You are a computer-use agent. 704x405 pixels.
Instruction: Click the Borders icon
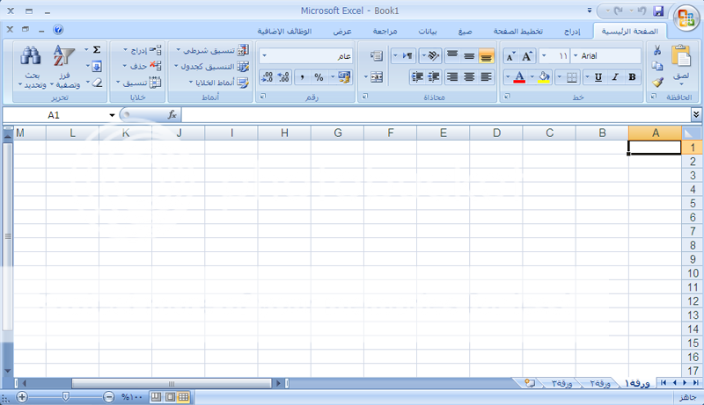(x=571, y=77)
